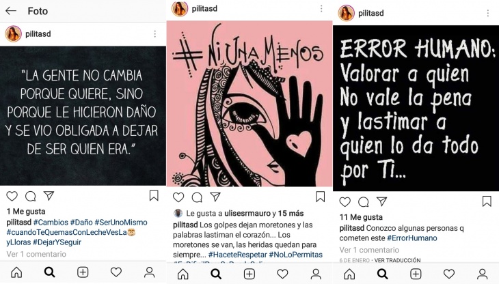Screen dimensions: 499x284
Task: Open comments on the #NiUnaMenos post
Action: [197, 197]
